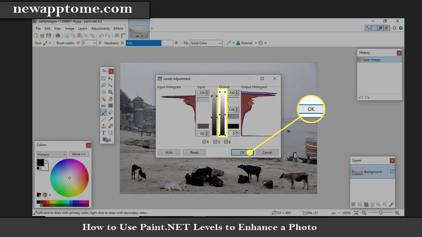This screenshot has height=237, width=422.
Task: Activate the Color Picker tool
Action: (x=110, y=119)
